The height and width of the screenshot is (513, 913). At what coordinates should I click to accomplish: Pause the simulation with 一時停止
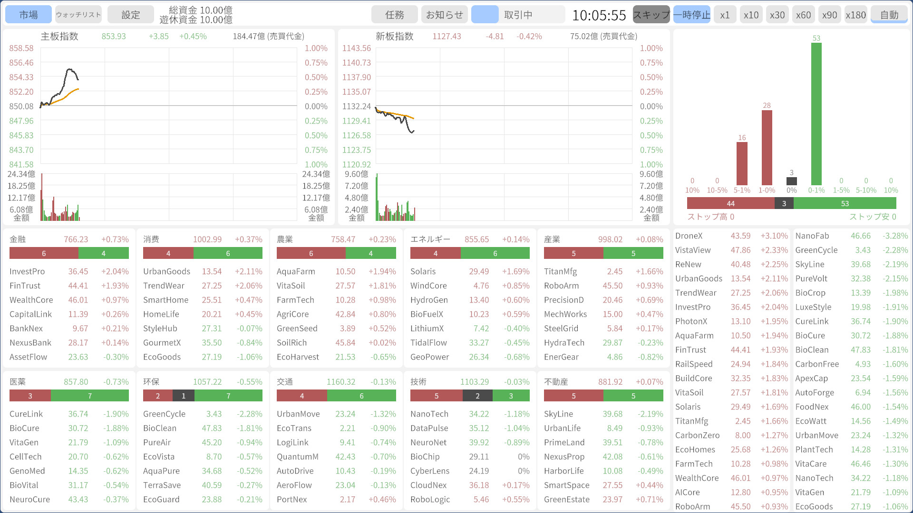click(x=691, y=15)
